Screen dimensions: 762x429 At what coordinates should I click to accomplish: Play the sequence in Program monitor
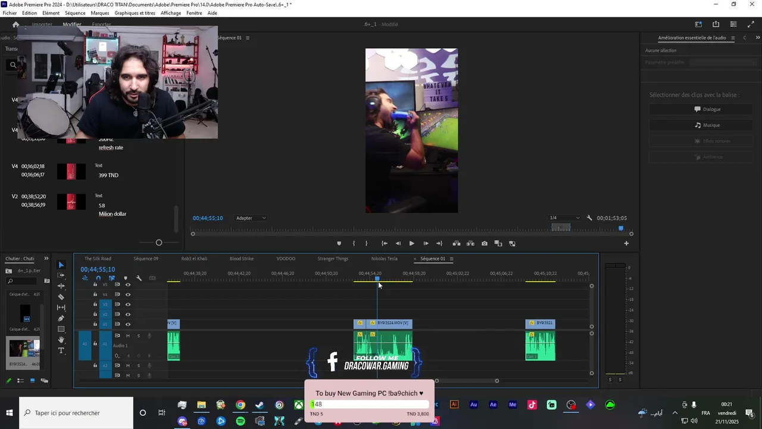pyautogui.click(x=411, y=243)
